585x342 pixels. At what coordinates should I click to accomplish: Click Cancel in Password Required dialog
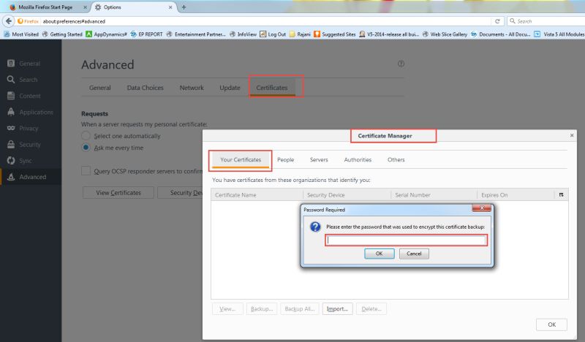click(x=414, y=254)
